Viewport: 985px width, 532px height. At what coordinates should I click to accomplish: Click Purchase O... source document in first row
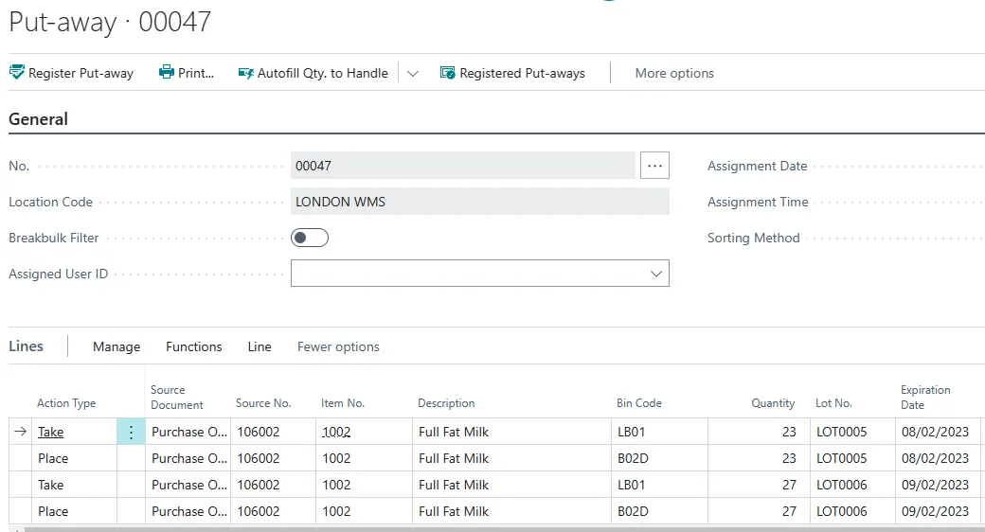click(189, 433)
